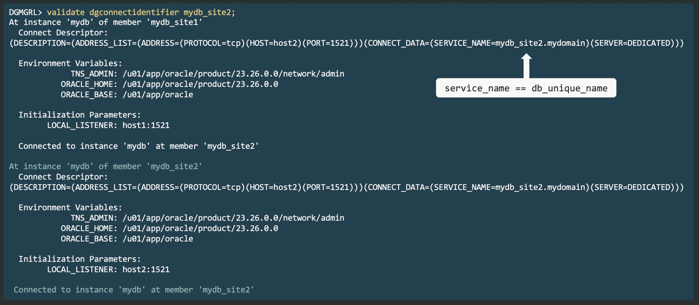699x305 pixels.
Task: Click second ORACLE_HOME path line
Action: 169,228
